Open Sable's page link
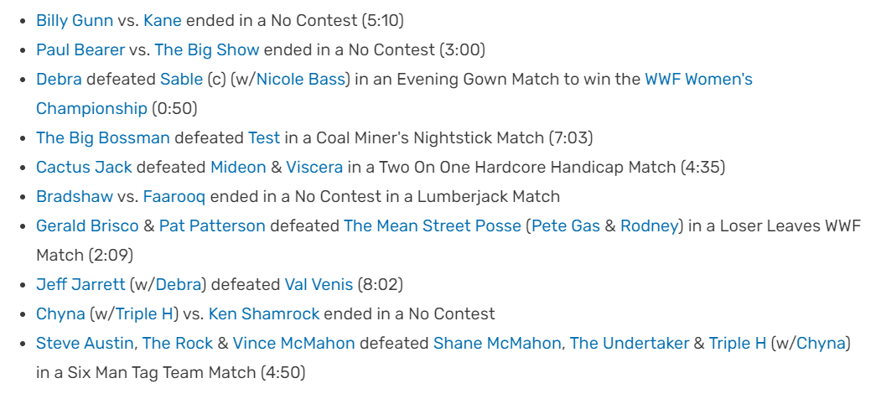The width and height of the screenshot is (881, 399). click(182, 80)
